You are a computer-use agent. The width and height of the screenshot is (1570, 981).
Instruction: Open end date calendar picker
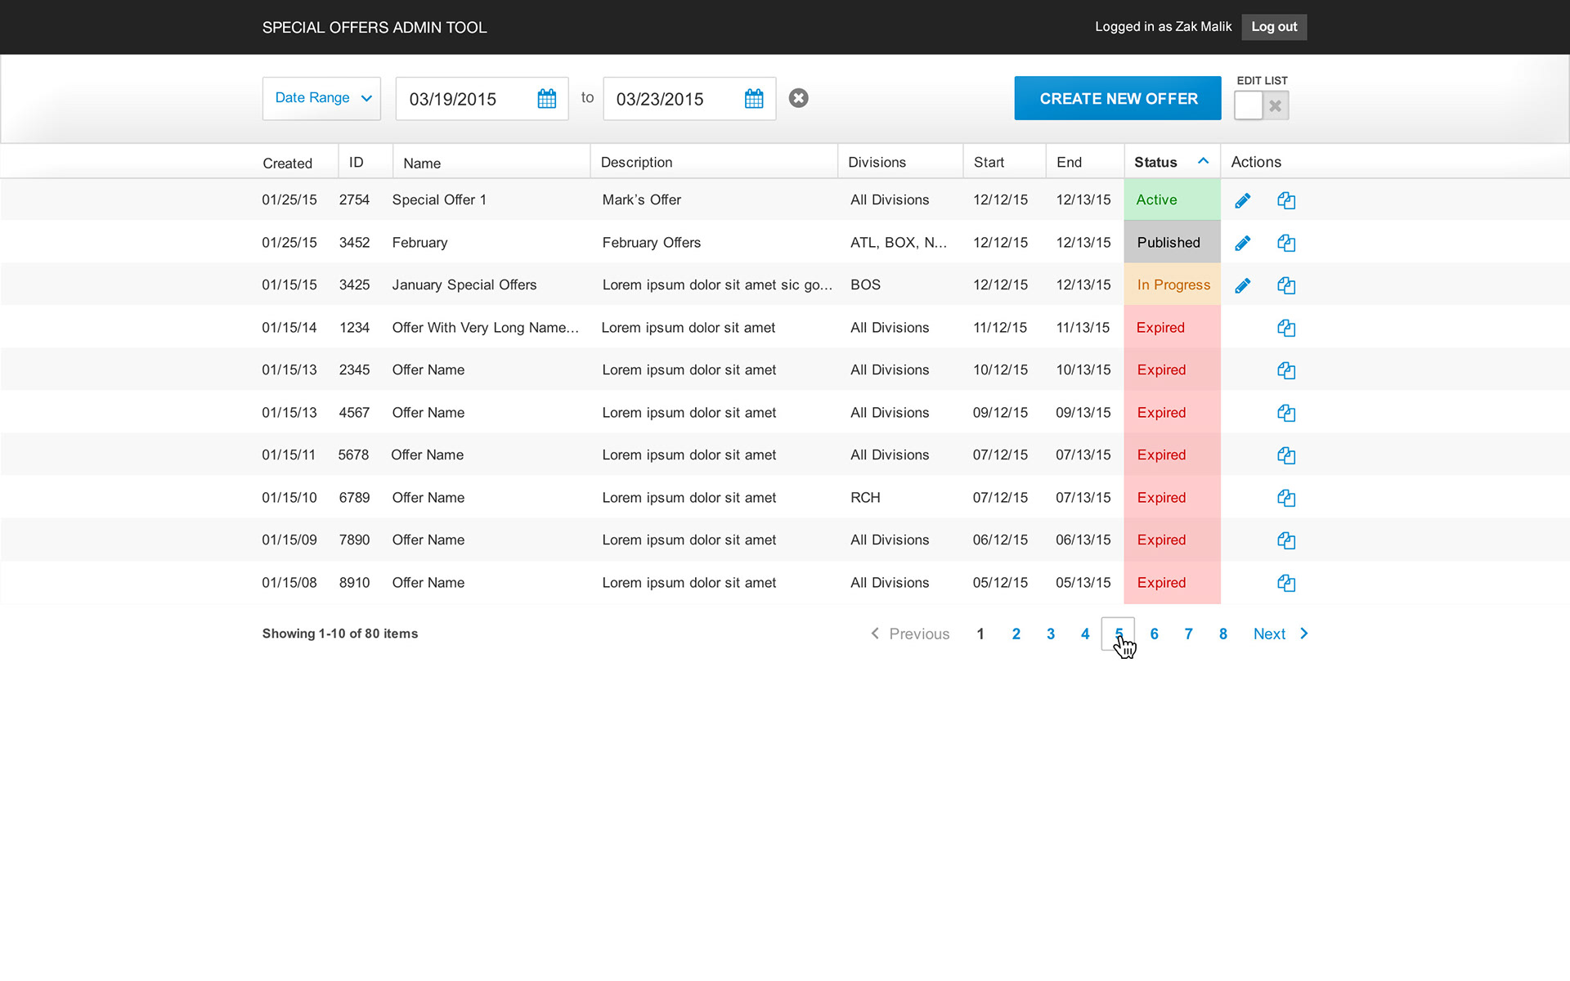click(753, 99)
